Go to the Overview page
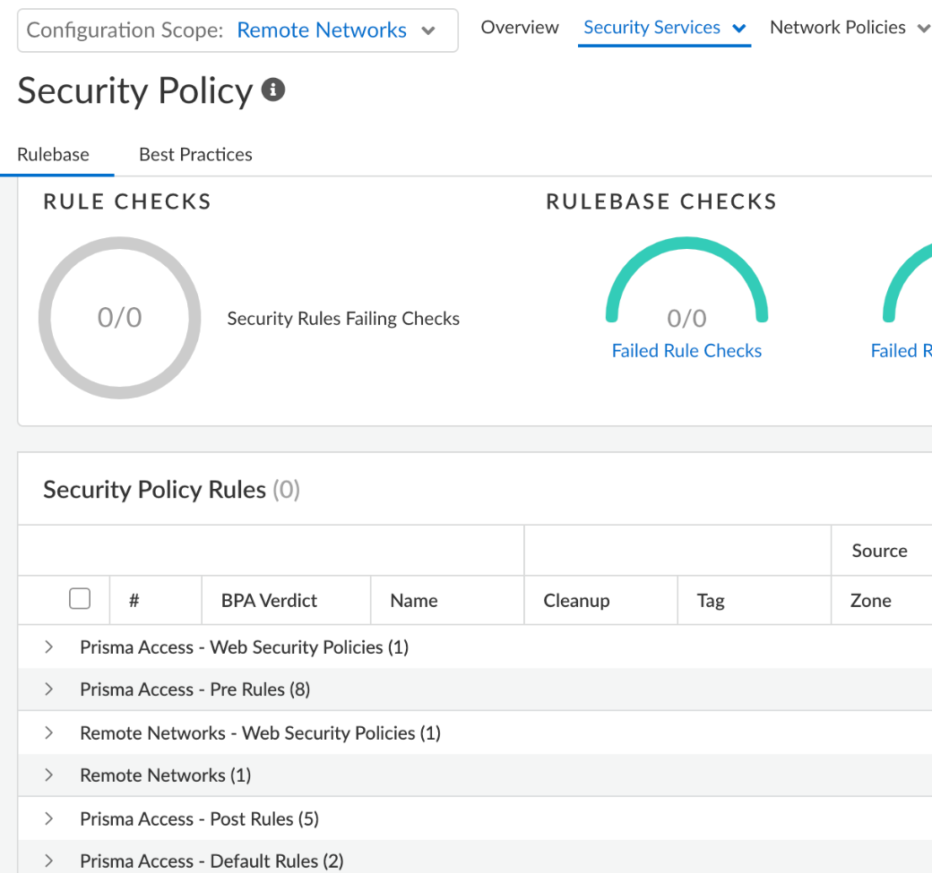 pyautogui.click(x=520, y=28)
